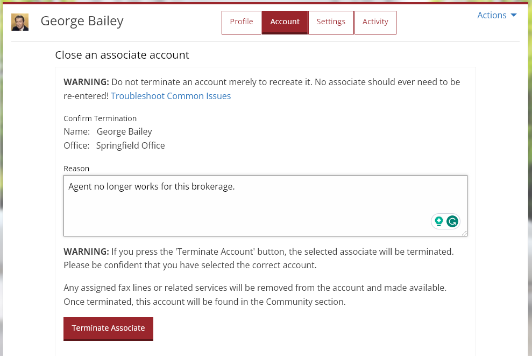This screenshot has height=356, width=532.
Task: Click George Bailey's profile photo
Action: (20, 22)
